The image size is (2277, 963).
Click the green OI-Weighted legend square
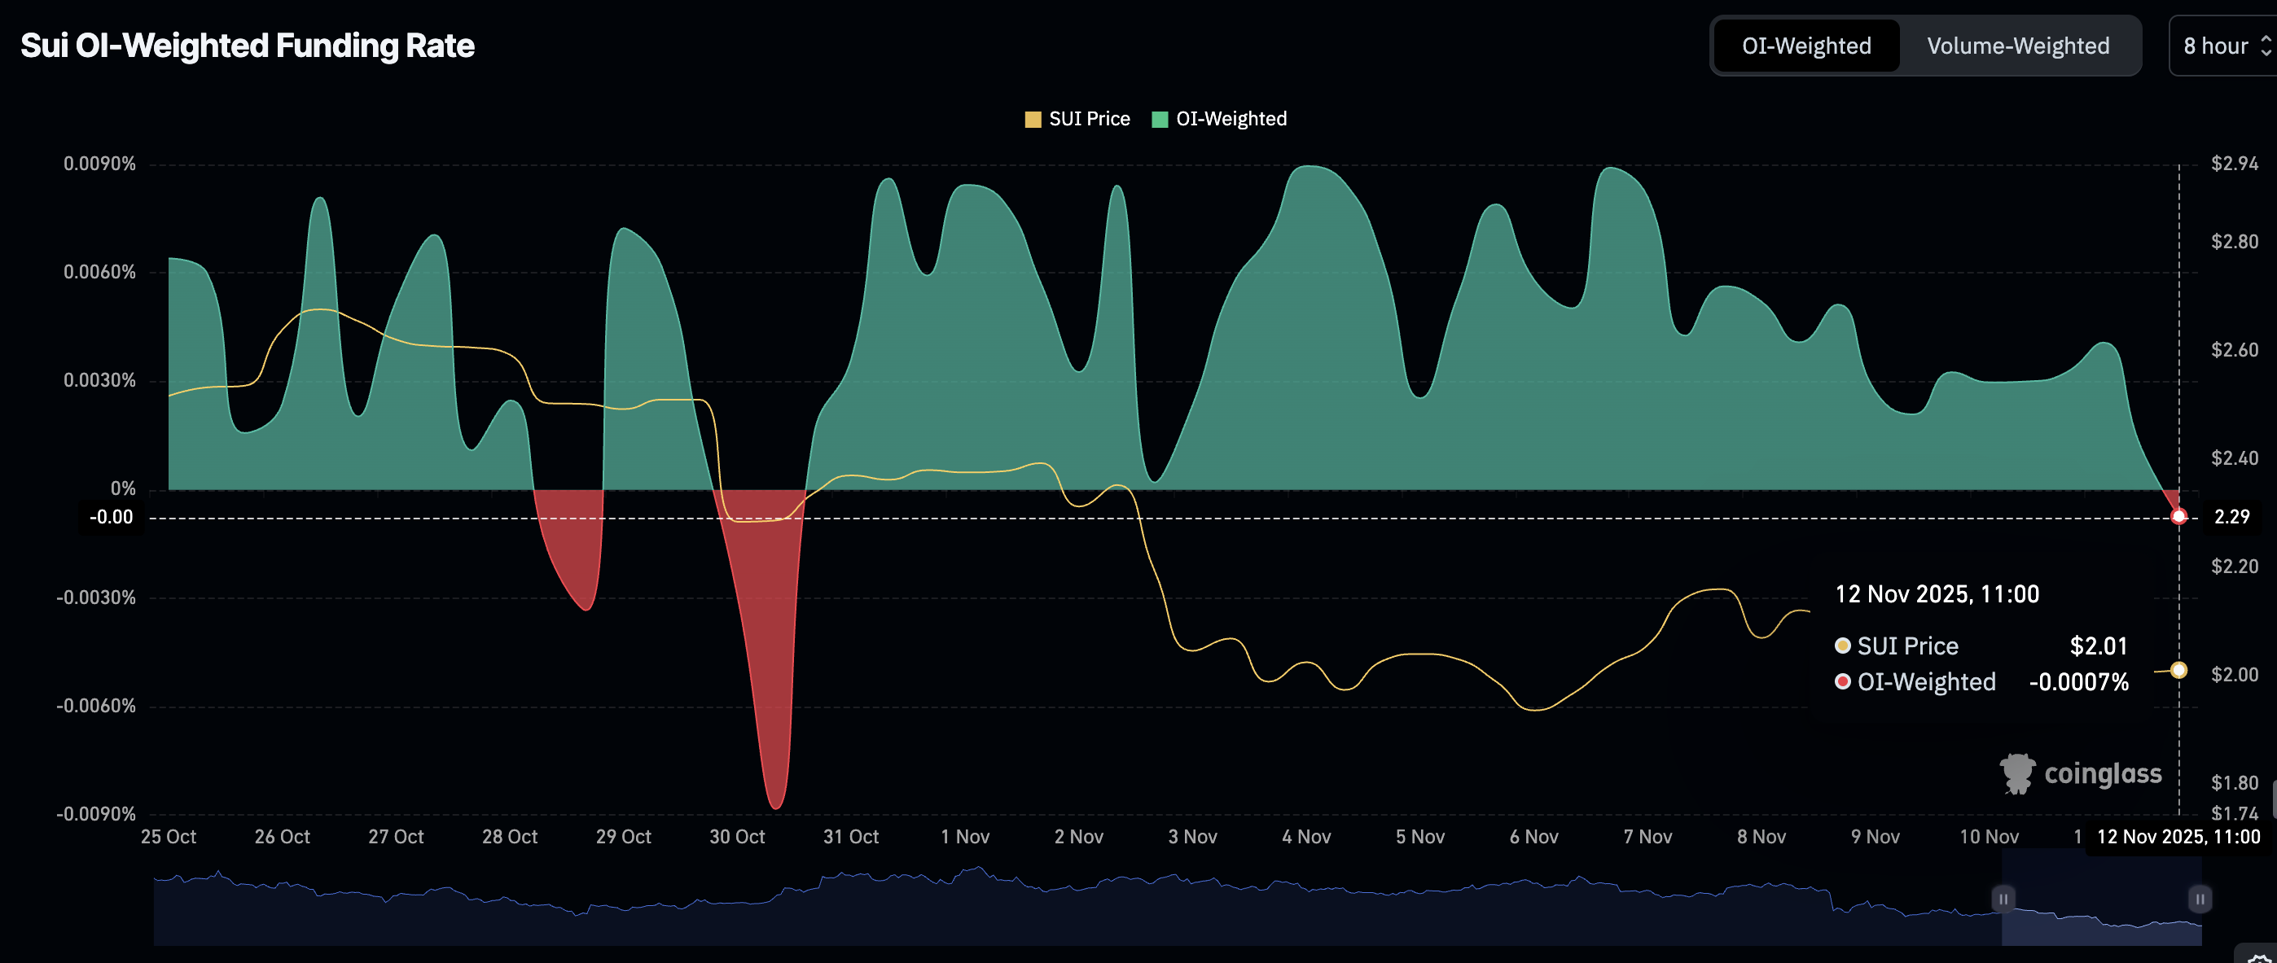point(1160,120)
